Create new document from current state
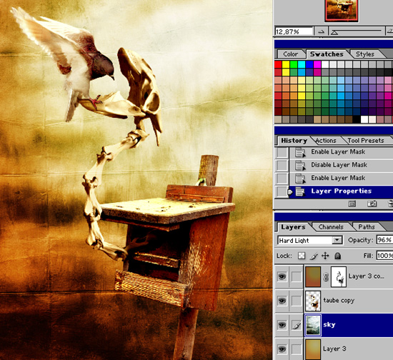 tap(352, 204)
